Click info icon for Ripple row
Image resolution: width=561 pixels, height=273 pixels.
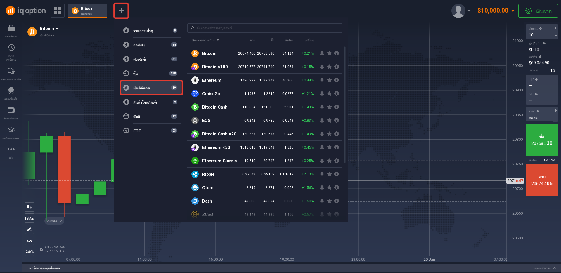pyautogui.click(x=337, y=174)
